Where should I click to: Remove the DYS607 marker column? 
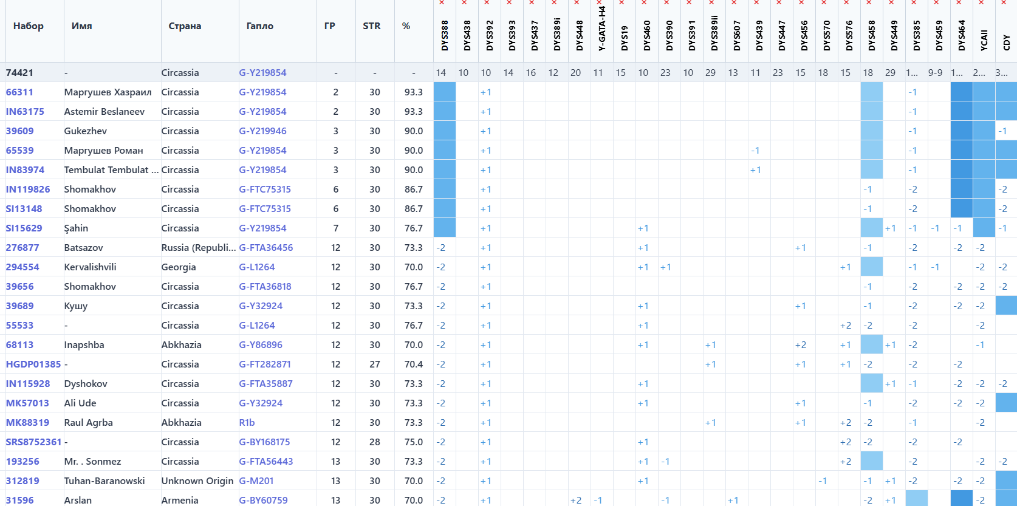[x=734, y=3]
